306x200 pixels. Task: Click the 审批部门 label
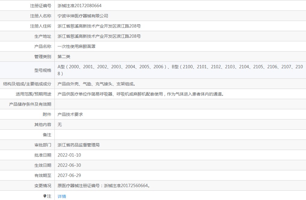pyautogui.click(x=43, y=145)
